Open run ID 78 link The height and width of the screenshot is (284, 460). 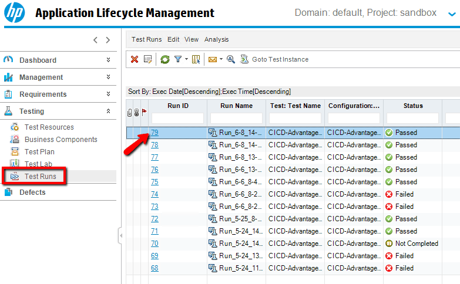155,145
